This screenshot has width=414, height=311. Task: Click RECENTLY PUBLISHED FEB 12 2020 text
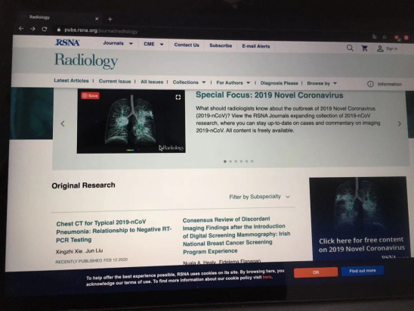point(91,261)
